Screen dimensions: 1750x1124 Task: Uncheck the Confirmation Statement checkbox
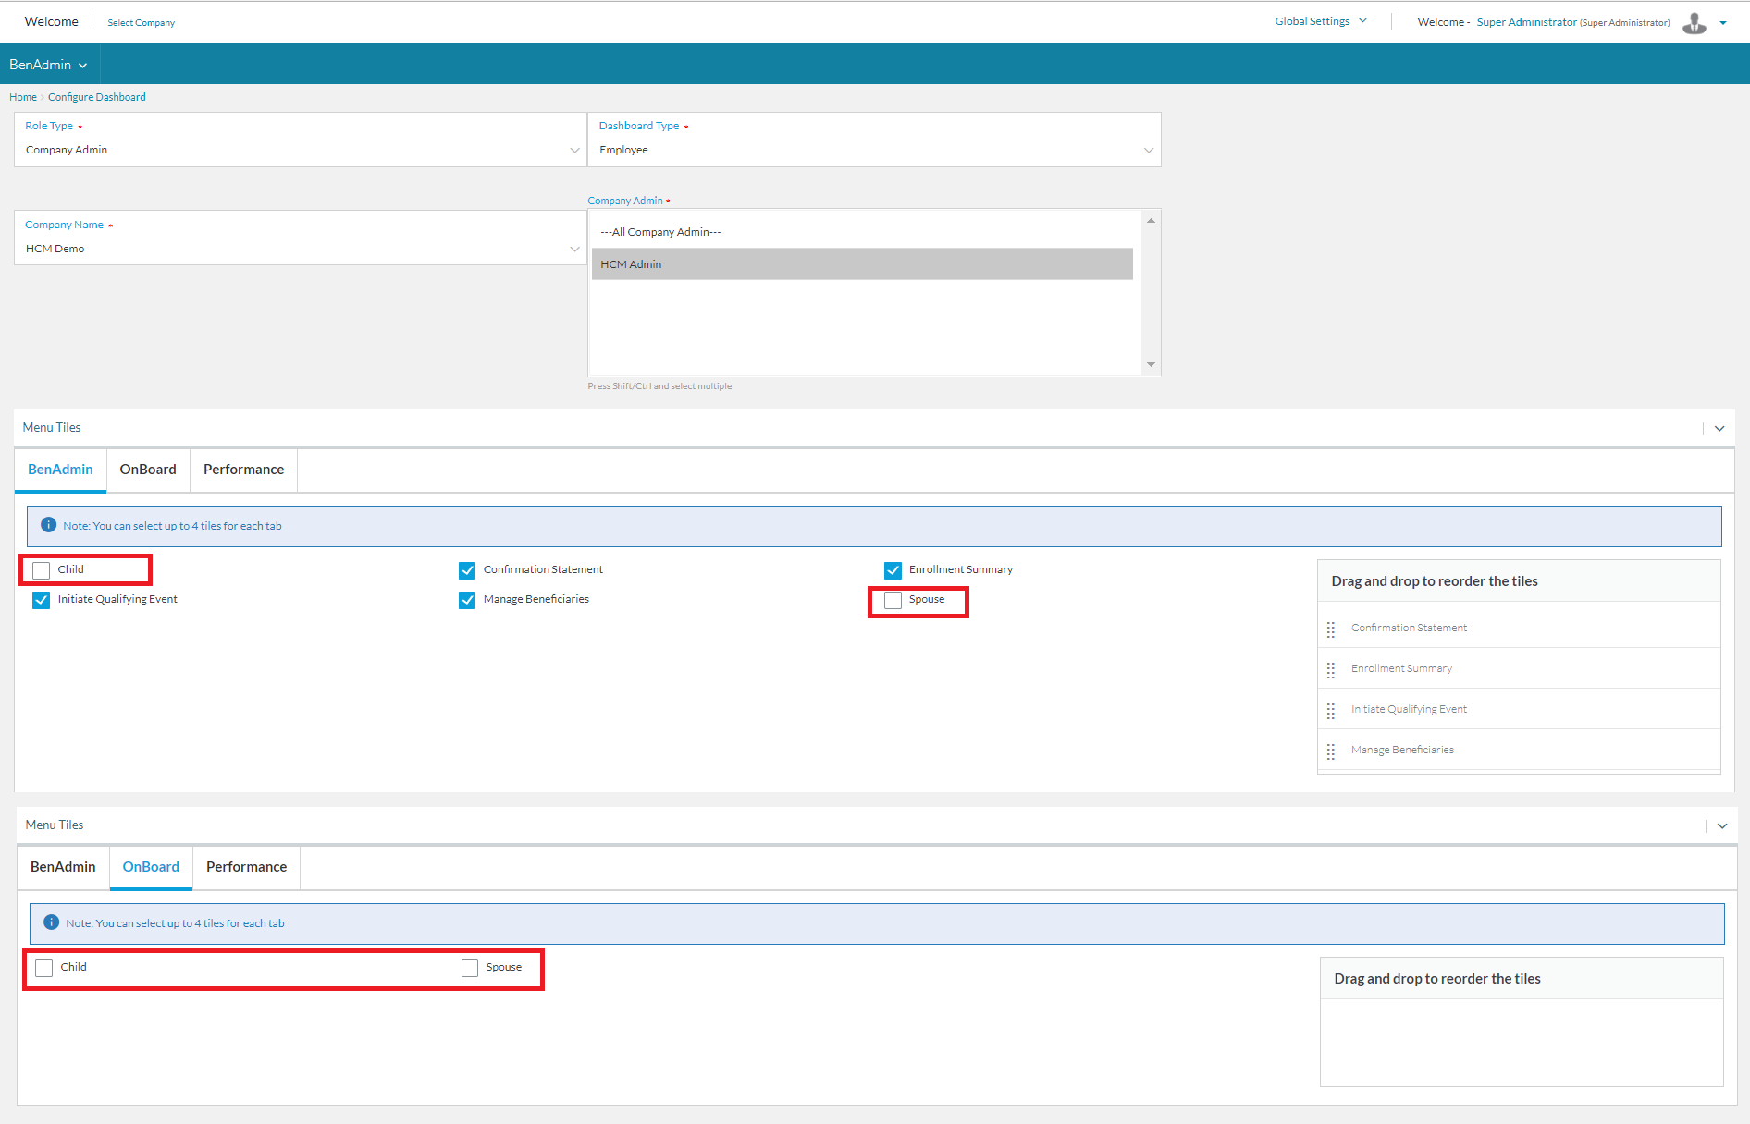point(467,570)
